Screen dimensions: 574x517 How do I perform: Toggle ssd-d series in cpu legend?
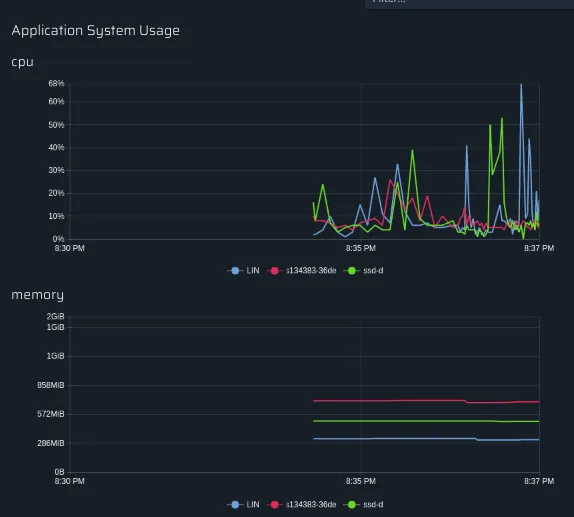(364, 271)
